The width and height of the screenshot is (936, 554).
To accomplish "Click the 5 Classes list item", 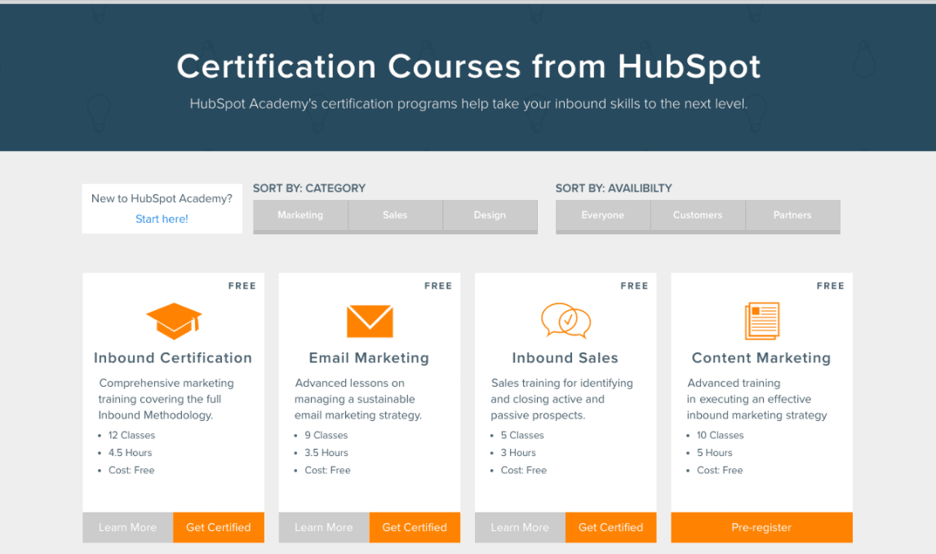I will 522,435.
